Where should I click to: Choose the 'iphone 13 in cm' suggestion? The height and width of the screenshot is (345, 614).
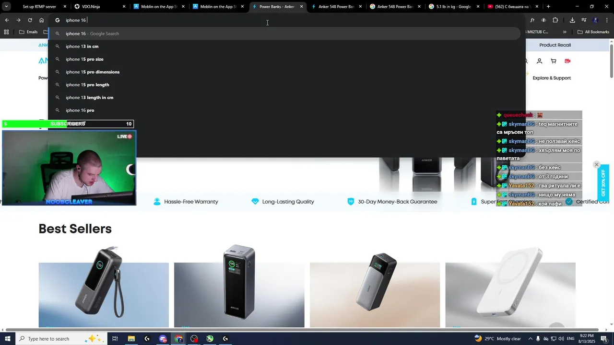(x=284, y=46)
